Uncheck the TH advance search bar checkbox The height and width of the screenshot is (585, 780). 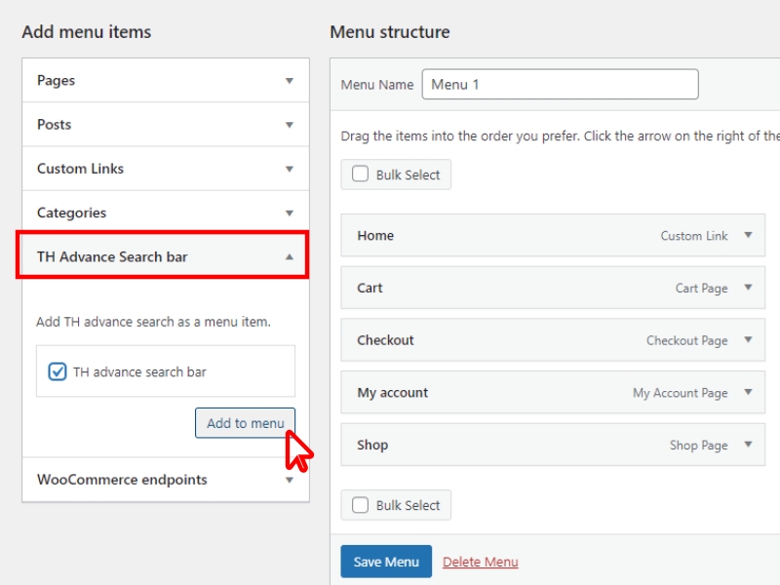58,371
